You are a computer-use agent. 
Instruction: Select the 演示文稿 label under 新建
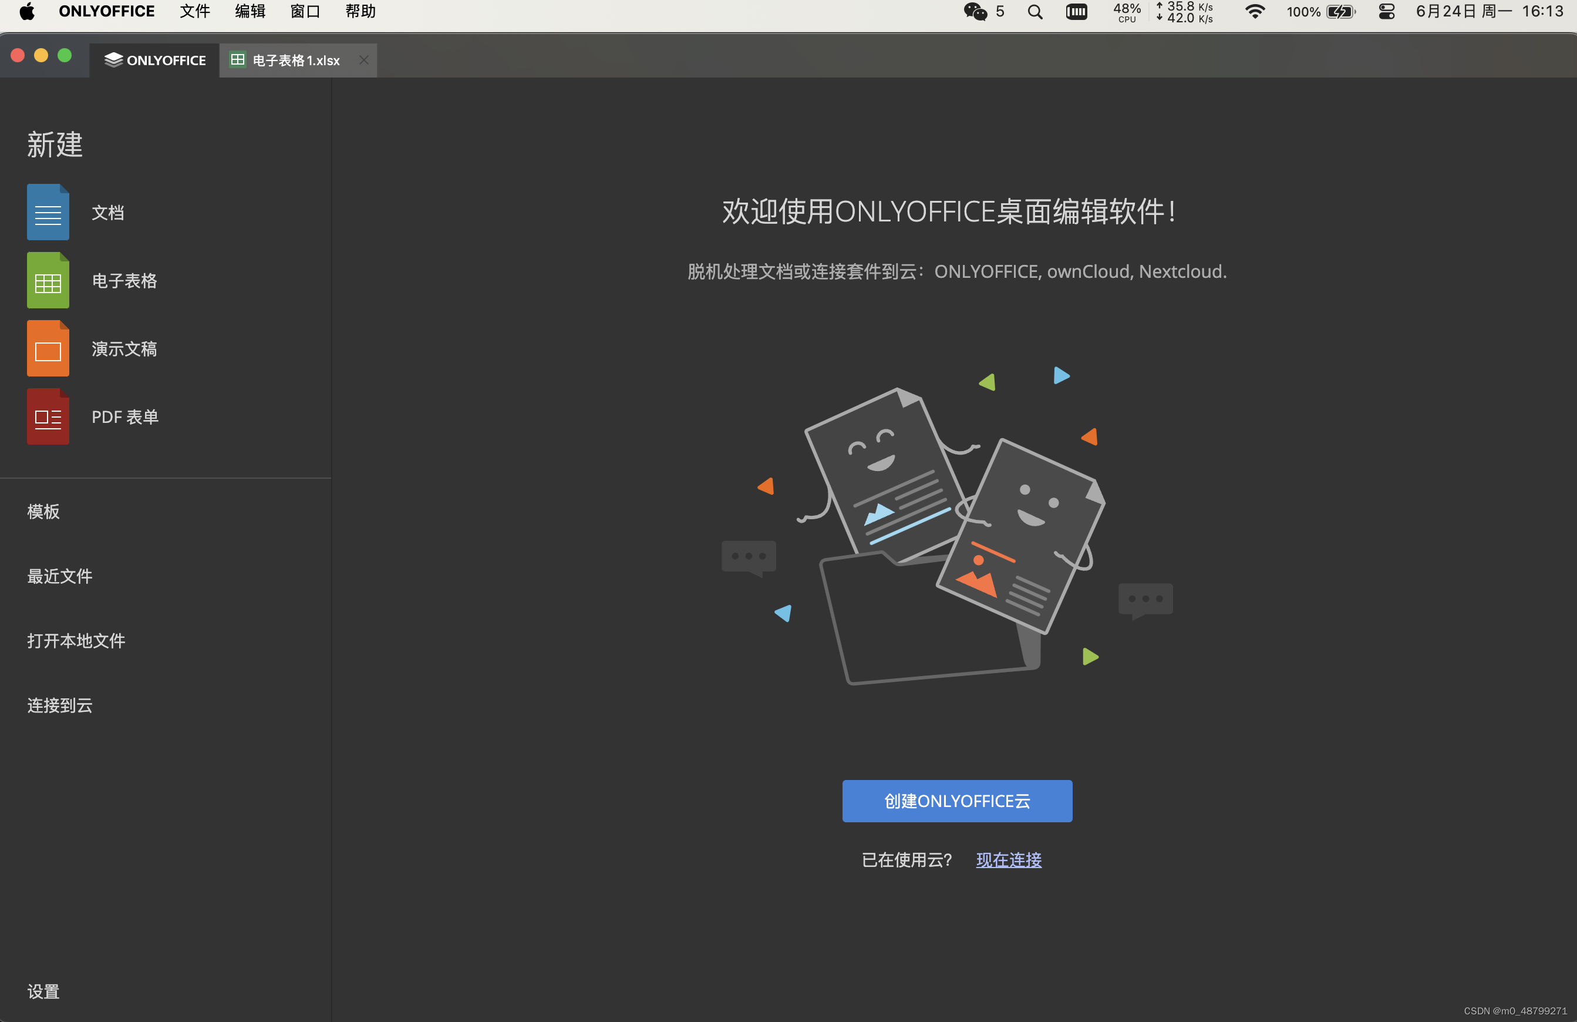coord(124,349)
